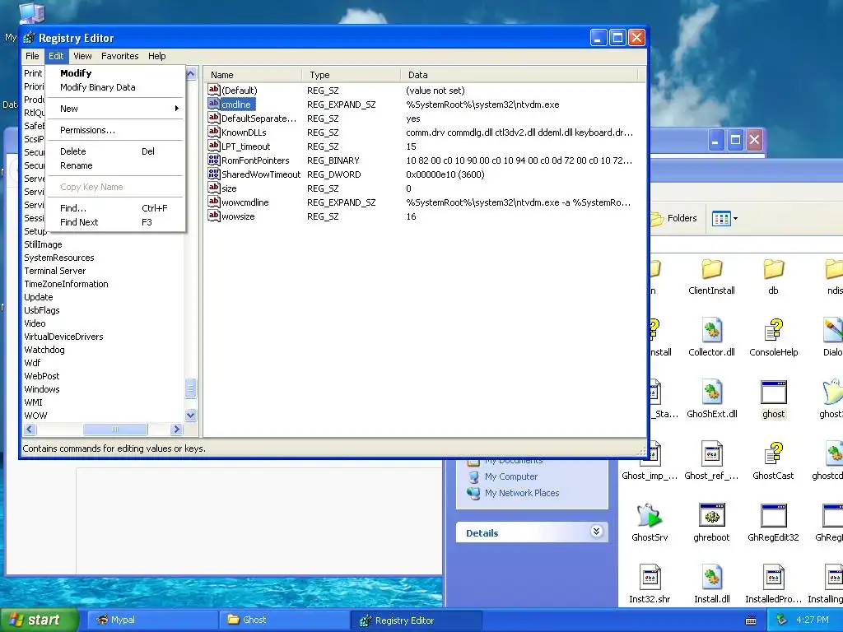843x632 pixels.
Task: Click the ghreboot gear icon
Action: click(x=711, y=515)
